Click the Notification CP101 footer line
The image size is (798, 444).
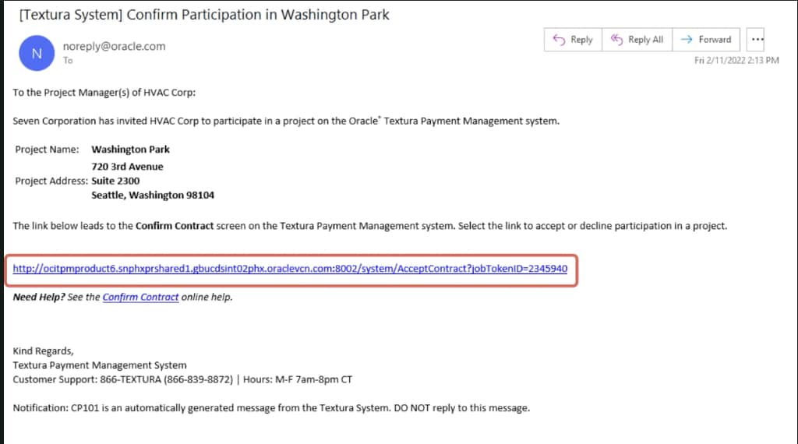point(271,407)
